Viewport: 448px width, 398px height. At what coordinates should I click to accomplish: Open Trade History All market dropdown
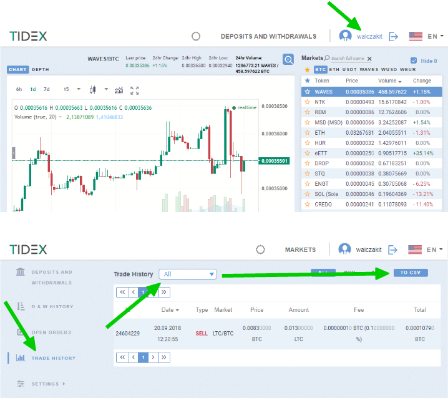coord(188,274)
